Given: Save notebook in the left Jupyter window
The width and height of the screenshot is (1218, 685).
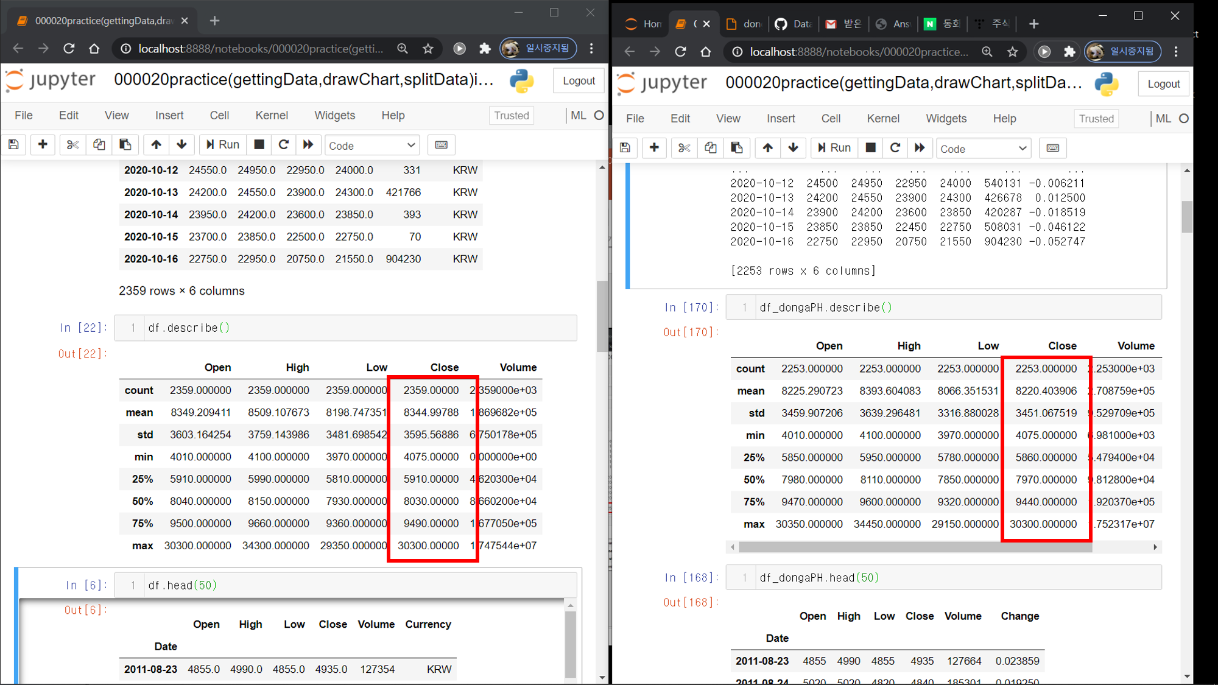Looking at the screenshot, I should pos(13,145).
